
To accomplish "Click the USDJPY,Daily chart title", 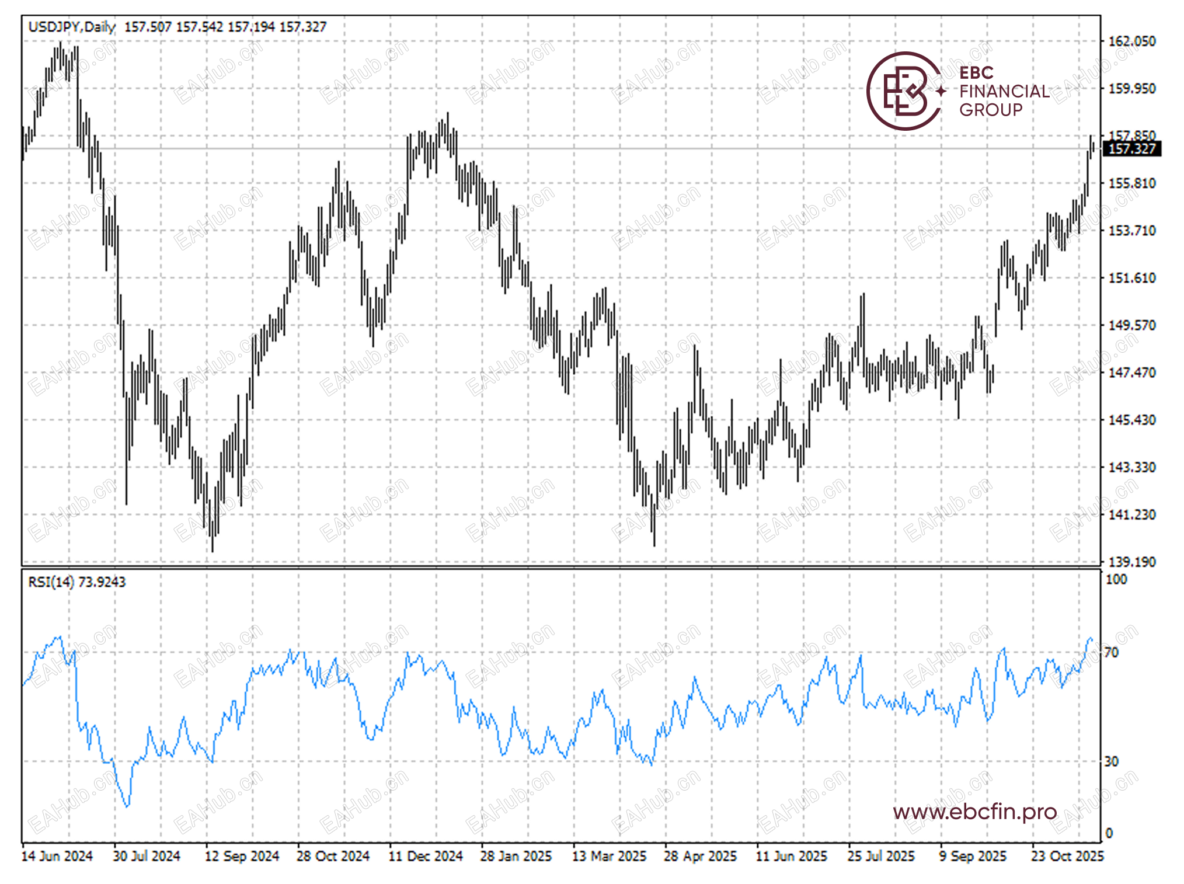I will (x=72, y=27).
